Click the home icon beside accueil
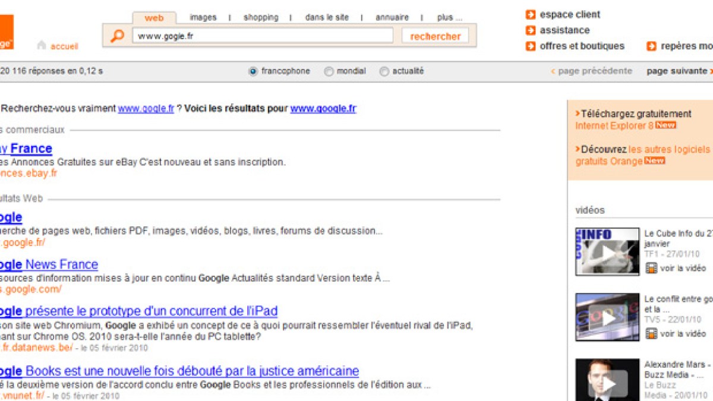The image size is (713, 401). pos(42,45)
